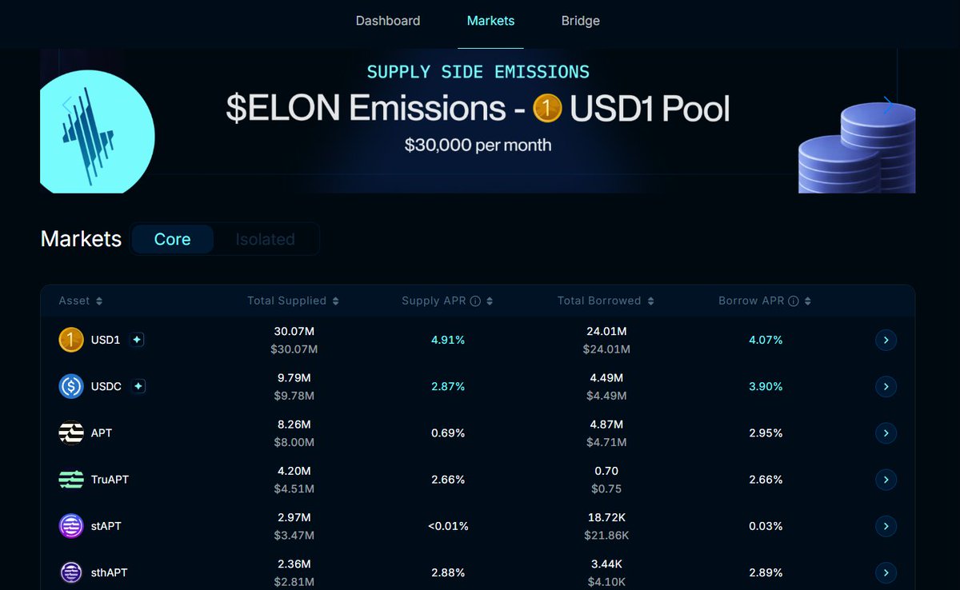This screenshot has width=960, height=590.
Task: Switch to Isolated markets
Action: (x=265, y=239)
